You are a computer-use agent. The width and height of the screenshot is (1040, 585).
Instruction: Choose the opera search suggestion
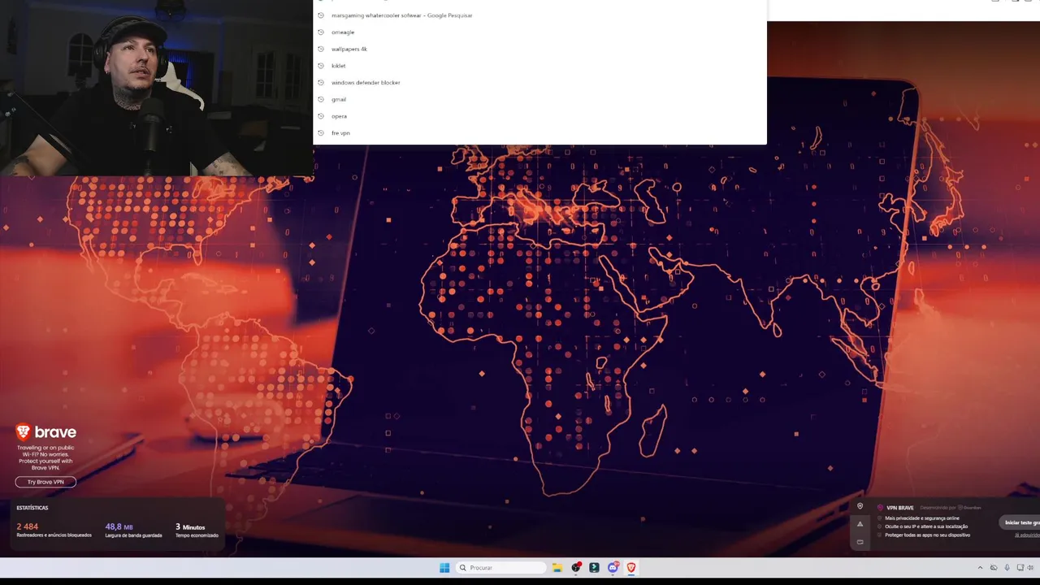click(539, 116)
